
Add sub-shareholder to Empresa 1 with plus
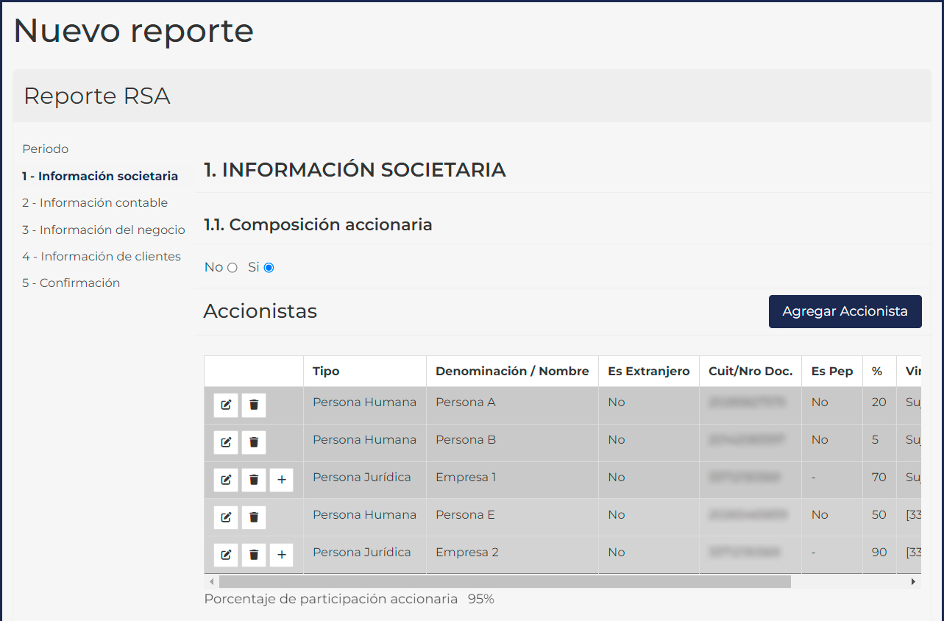281,480
